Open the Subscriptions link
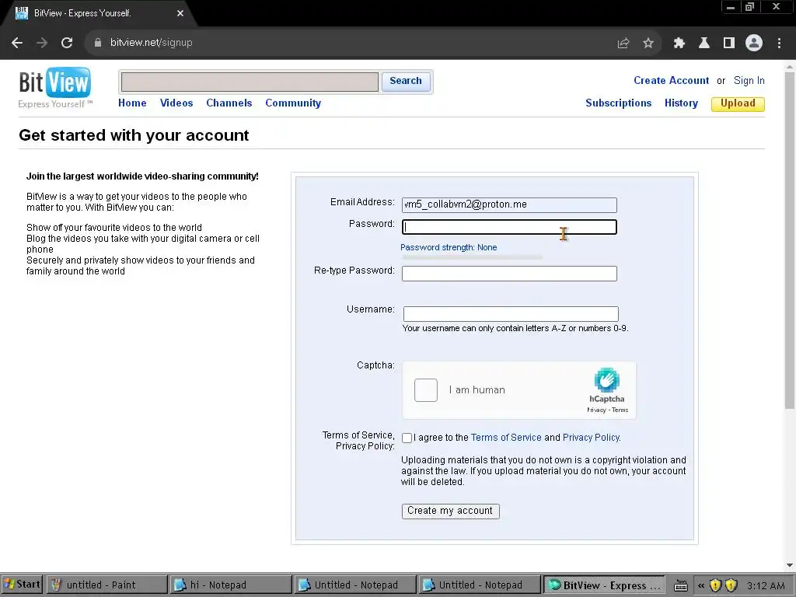Screen dimensions: 796x597 (x=618, y=103)
